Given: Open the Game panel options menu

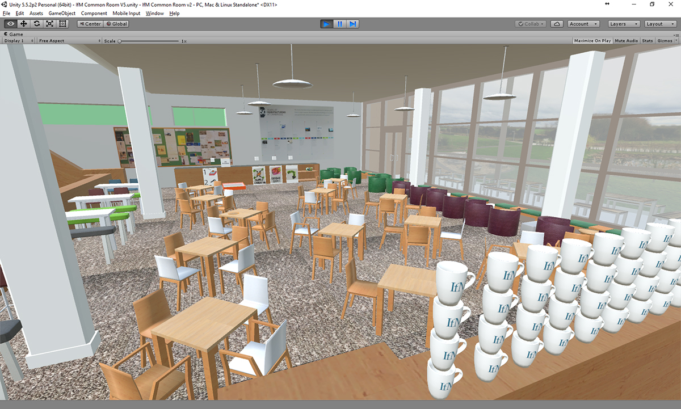Looking at the screenshot, I should tap(675, 34).
